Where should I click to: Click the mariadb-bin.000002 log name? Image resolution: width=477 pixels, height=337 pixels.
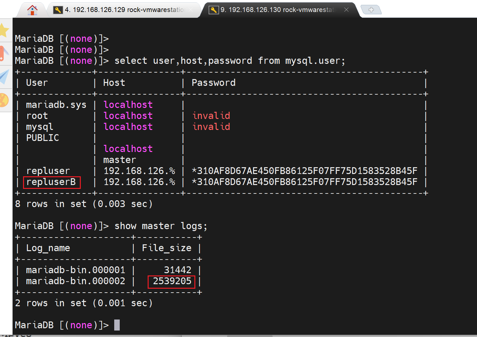(x=76, y=281)
